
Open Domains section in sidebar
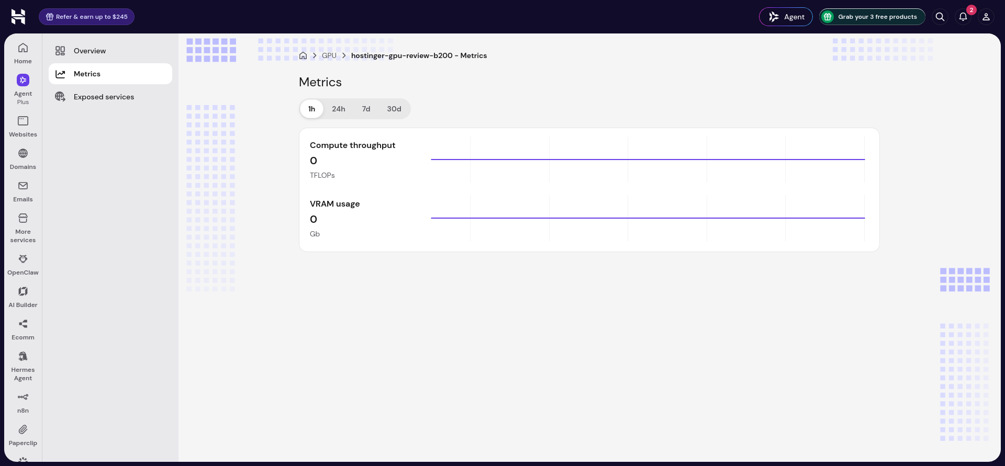[23, 159]
